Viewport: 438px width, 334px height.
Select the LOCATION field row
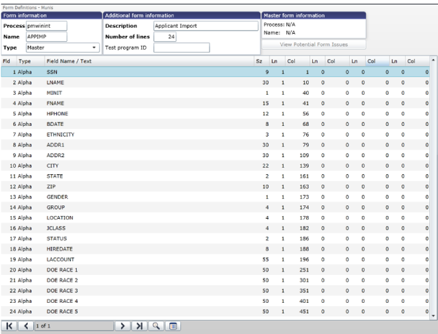(x=215, y=218)
